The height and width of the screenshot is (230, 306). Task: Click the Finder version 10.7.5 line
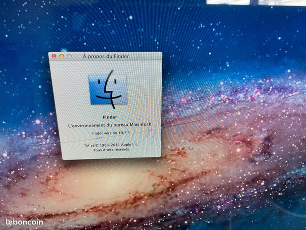pyautogui.click(x=111, y=133)
